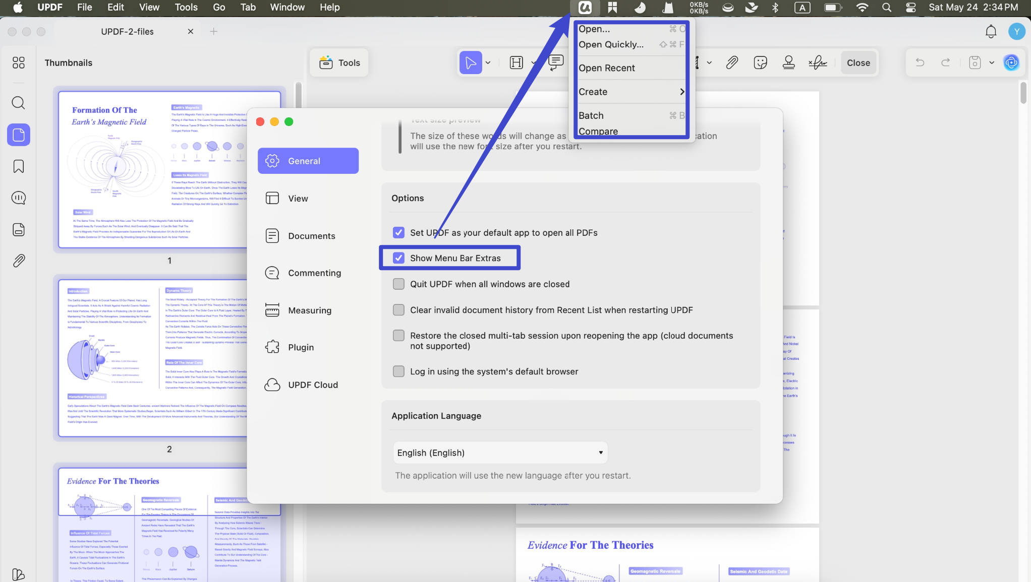1031x582 pixels.
Task: Click the document vertical scrollbar at right edge
Action: (1023, 92)
